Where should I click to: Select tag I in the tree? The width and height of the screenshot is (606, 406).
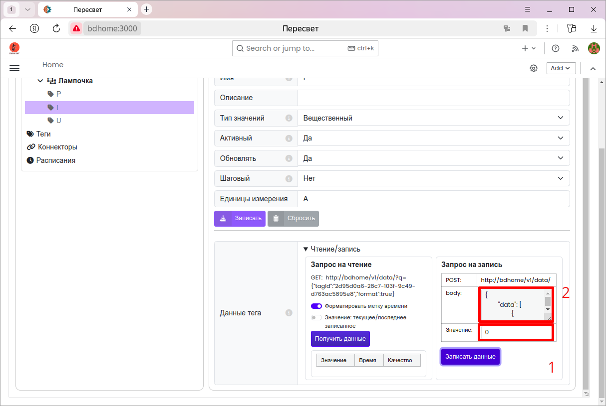109,107
